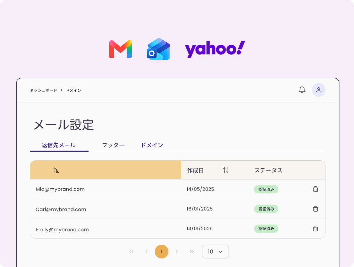This screenshot has width=354, height=267.
Task: Click the Yahoo logo
Action: pos(215,49)
